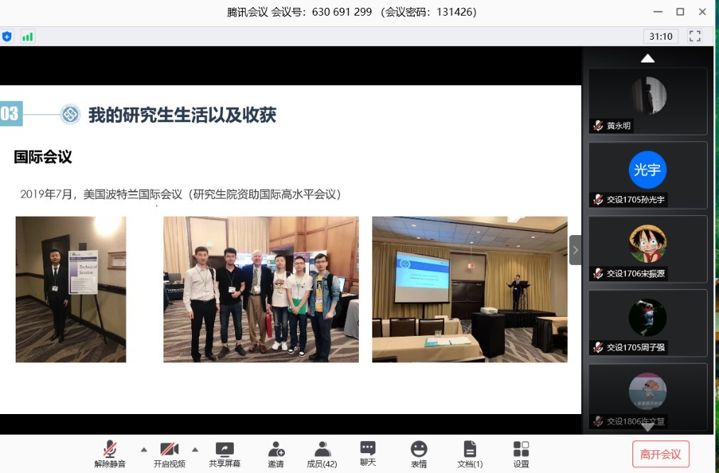This screenshot has width=719, height=473.
Task: Collapse participant video sidebar chevron
Action: [575, 250]
